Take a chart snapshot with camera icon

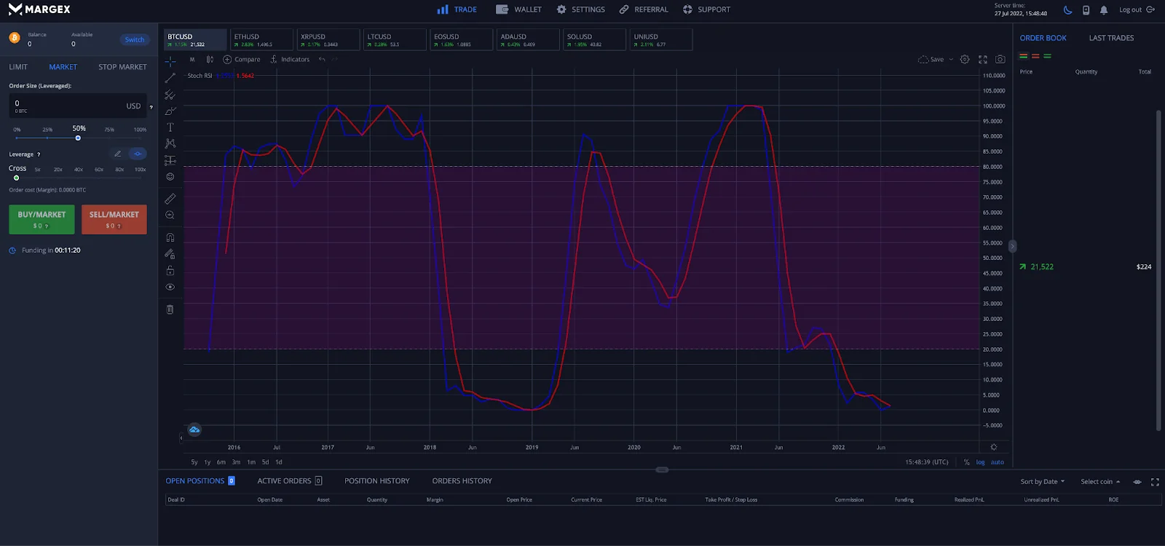point(1000,60)
